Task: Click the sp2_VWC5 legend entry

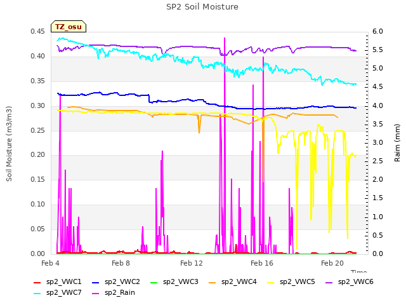Action: pos(291,281)
